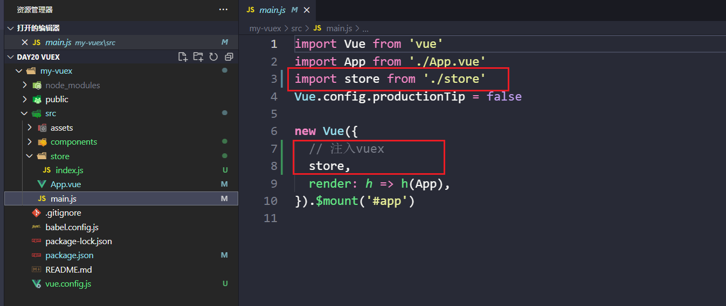
Task: Click the folder icon beside node_modules
Action: click(x=37, y=85)
